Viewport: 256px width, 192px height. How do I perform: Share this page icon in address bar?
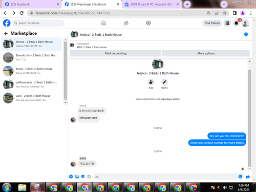217,13
